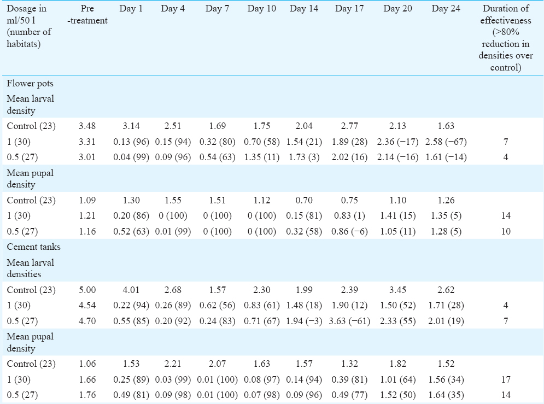Click the cell '2.58 (−67)'

pos(446,142)
